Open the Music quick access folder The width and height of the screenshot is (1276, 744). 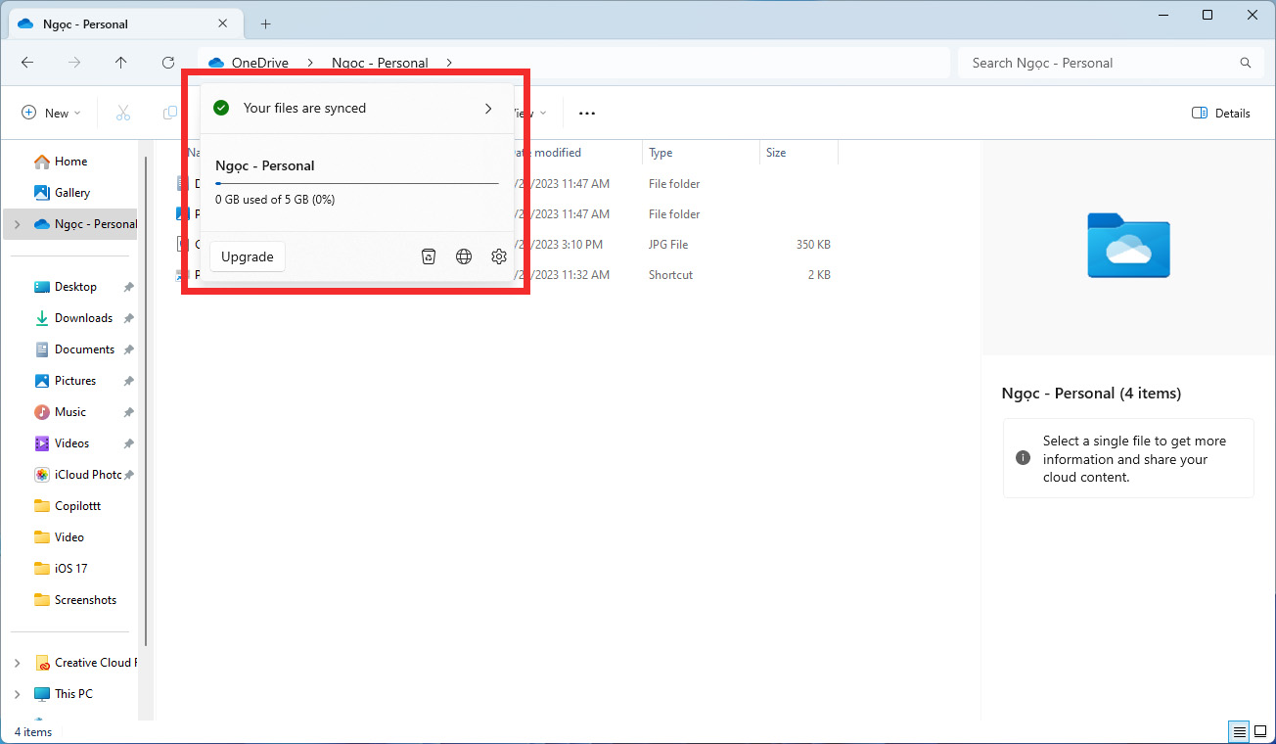pyautogui.click(x=70, y=412)
